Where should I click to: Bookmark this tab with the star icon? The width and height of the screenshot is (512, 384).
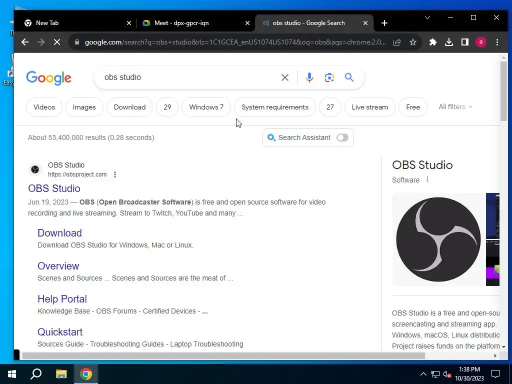(x=413, y=42)
